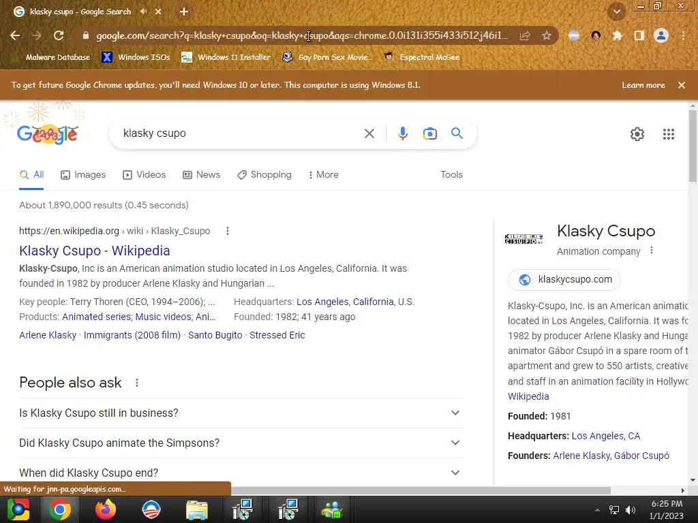Reload the current page
The width and height of the screenshot is (698, 523).
pyautogui.click(x=59, y=35)
